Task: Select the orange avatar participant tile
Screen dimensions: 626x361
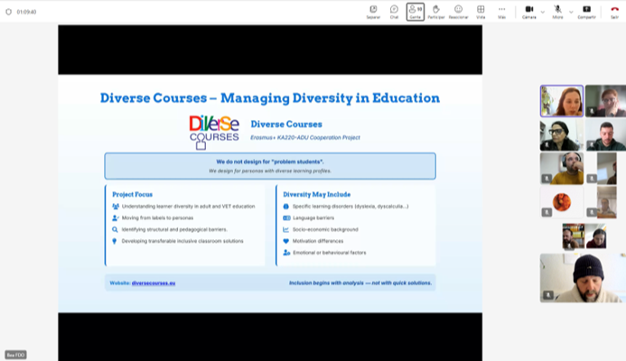Action: [x=562, y=202]
